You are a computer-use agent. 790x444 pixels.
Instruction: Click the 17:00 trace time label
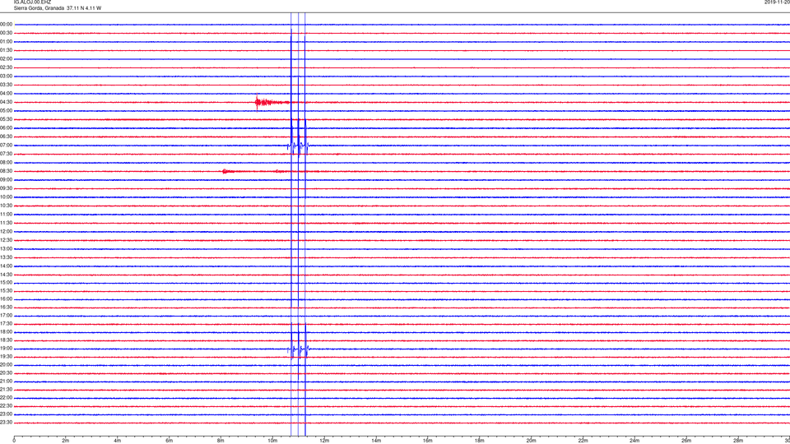point(6,316)
